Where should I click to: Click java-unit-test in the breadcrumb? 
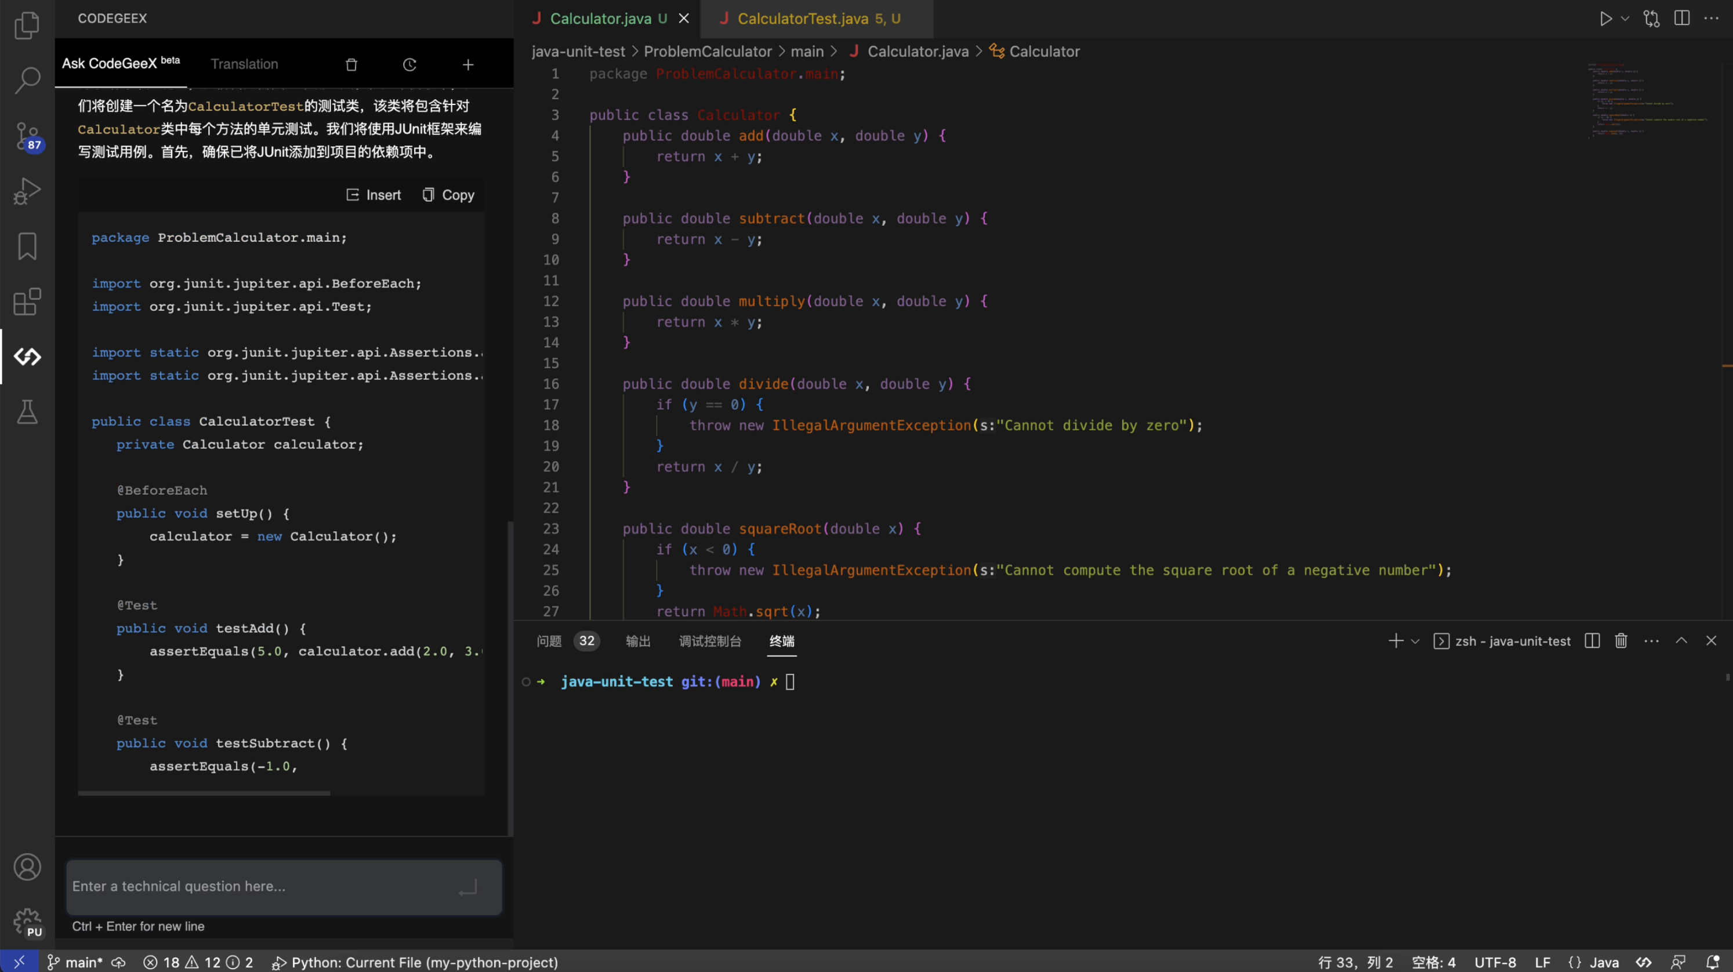coord(578,52)
